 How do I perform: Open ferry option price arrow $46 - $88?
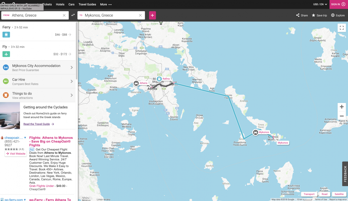pyautogui.click(x=70, y=35)
